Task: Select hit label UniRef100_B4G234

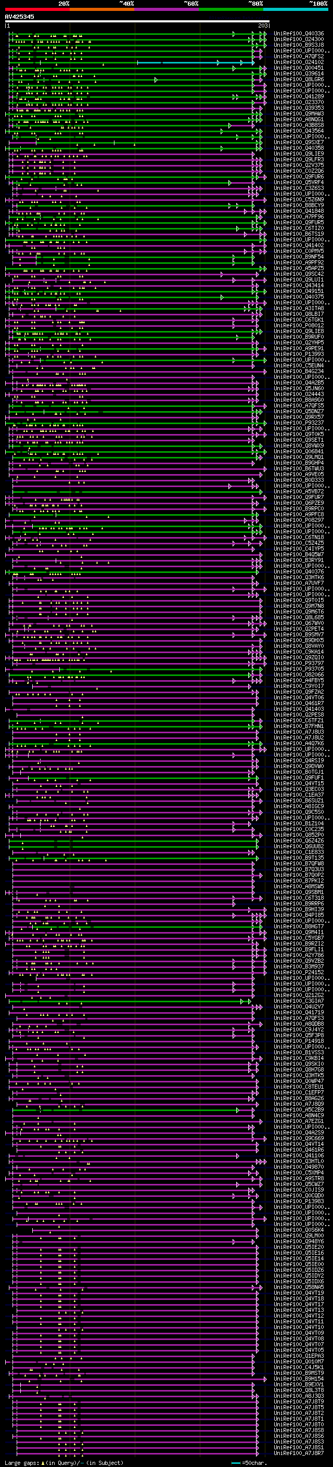Action: point(299,372)
